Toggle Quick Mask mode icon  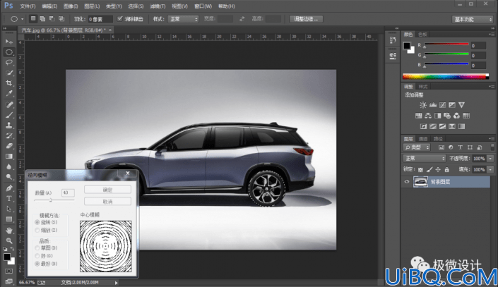pyautogui.click(x=9, y=271)
